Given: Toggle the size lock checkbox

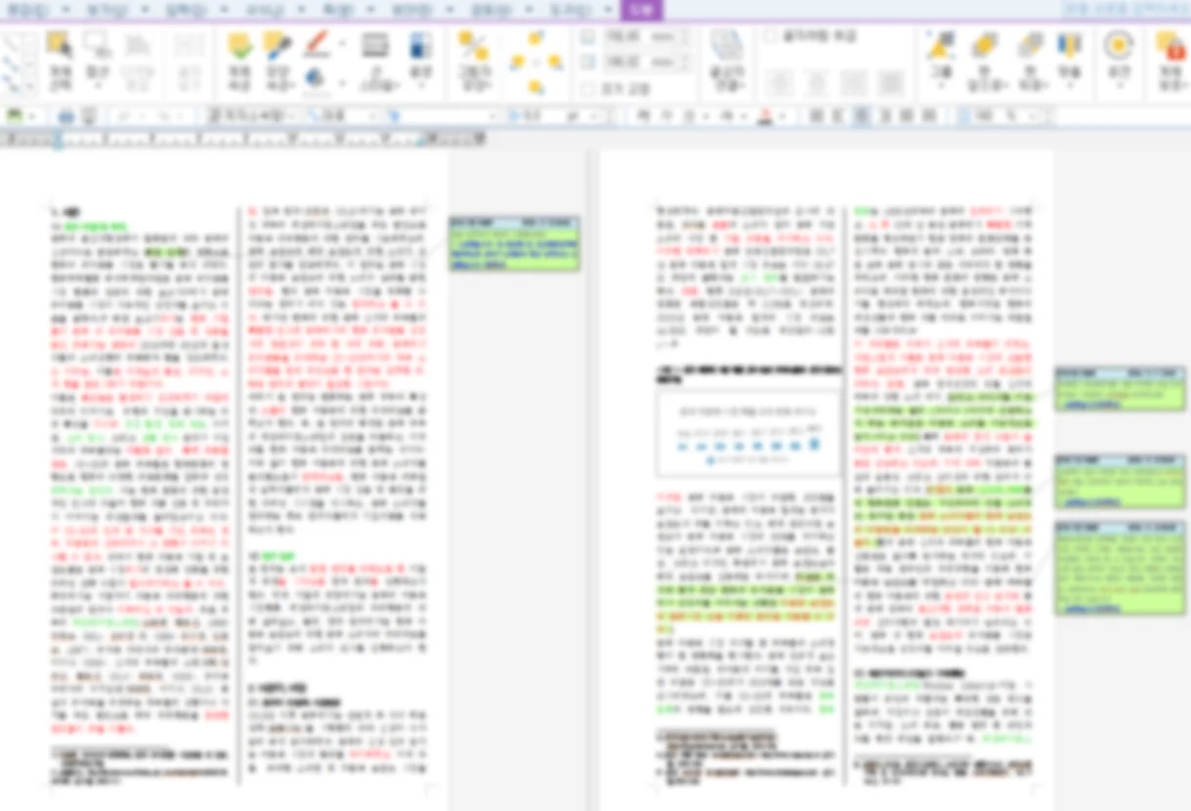Looking at the screenshot, I should point(587,88).
